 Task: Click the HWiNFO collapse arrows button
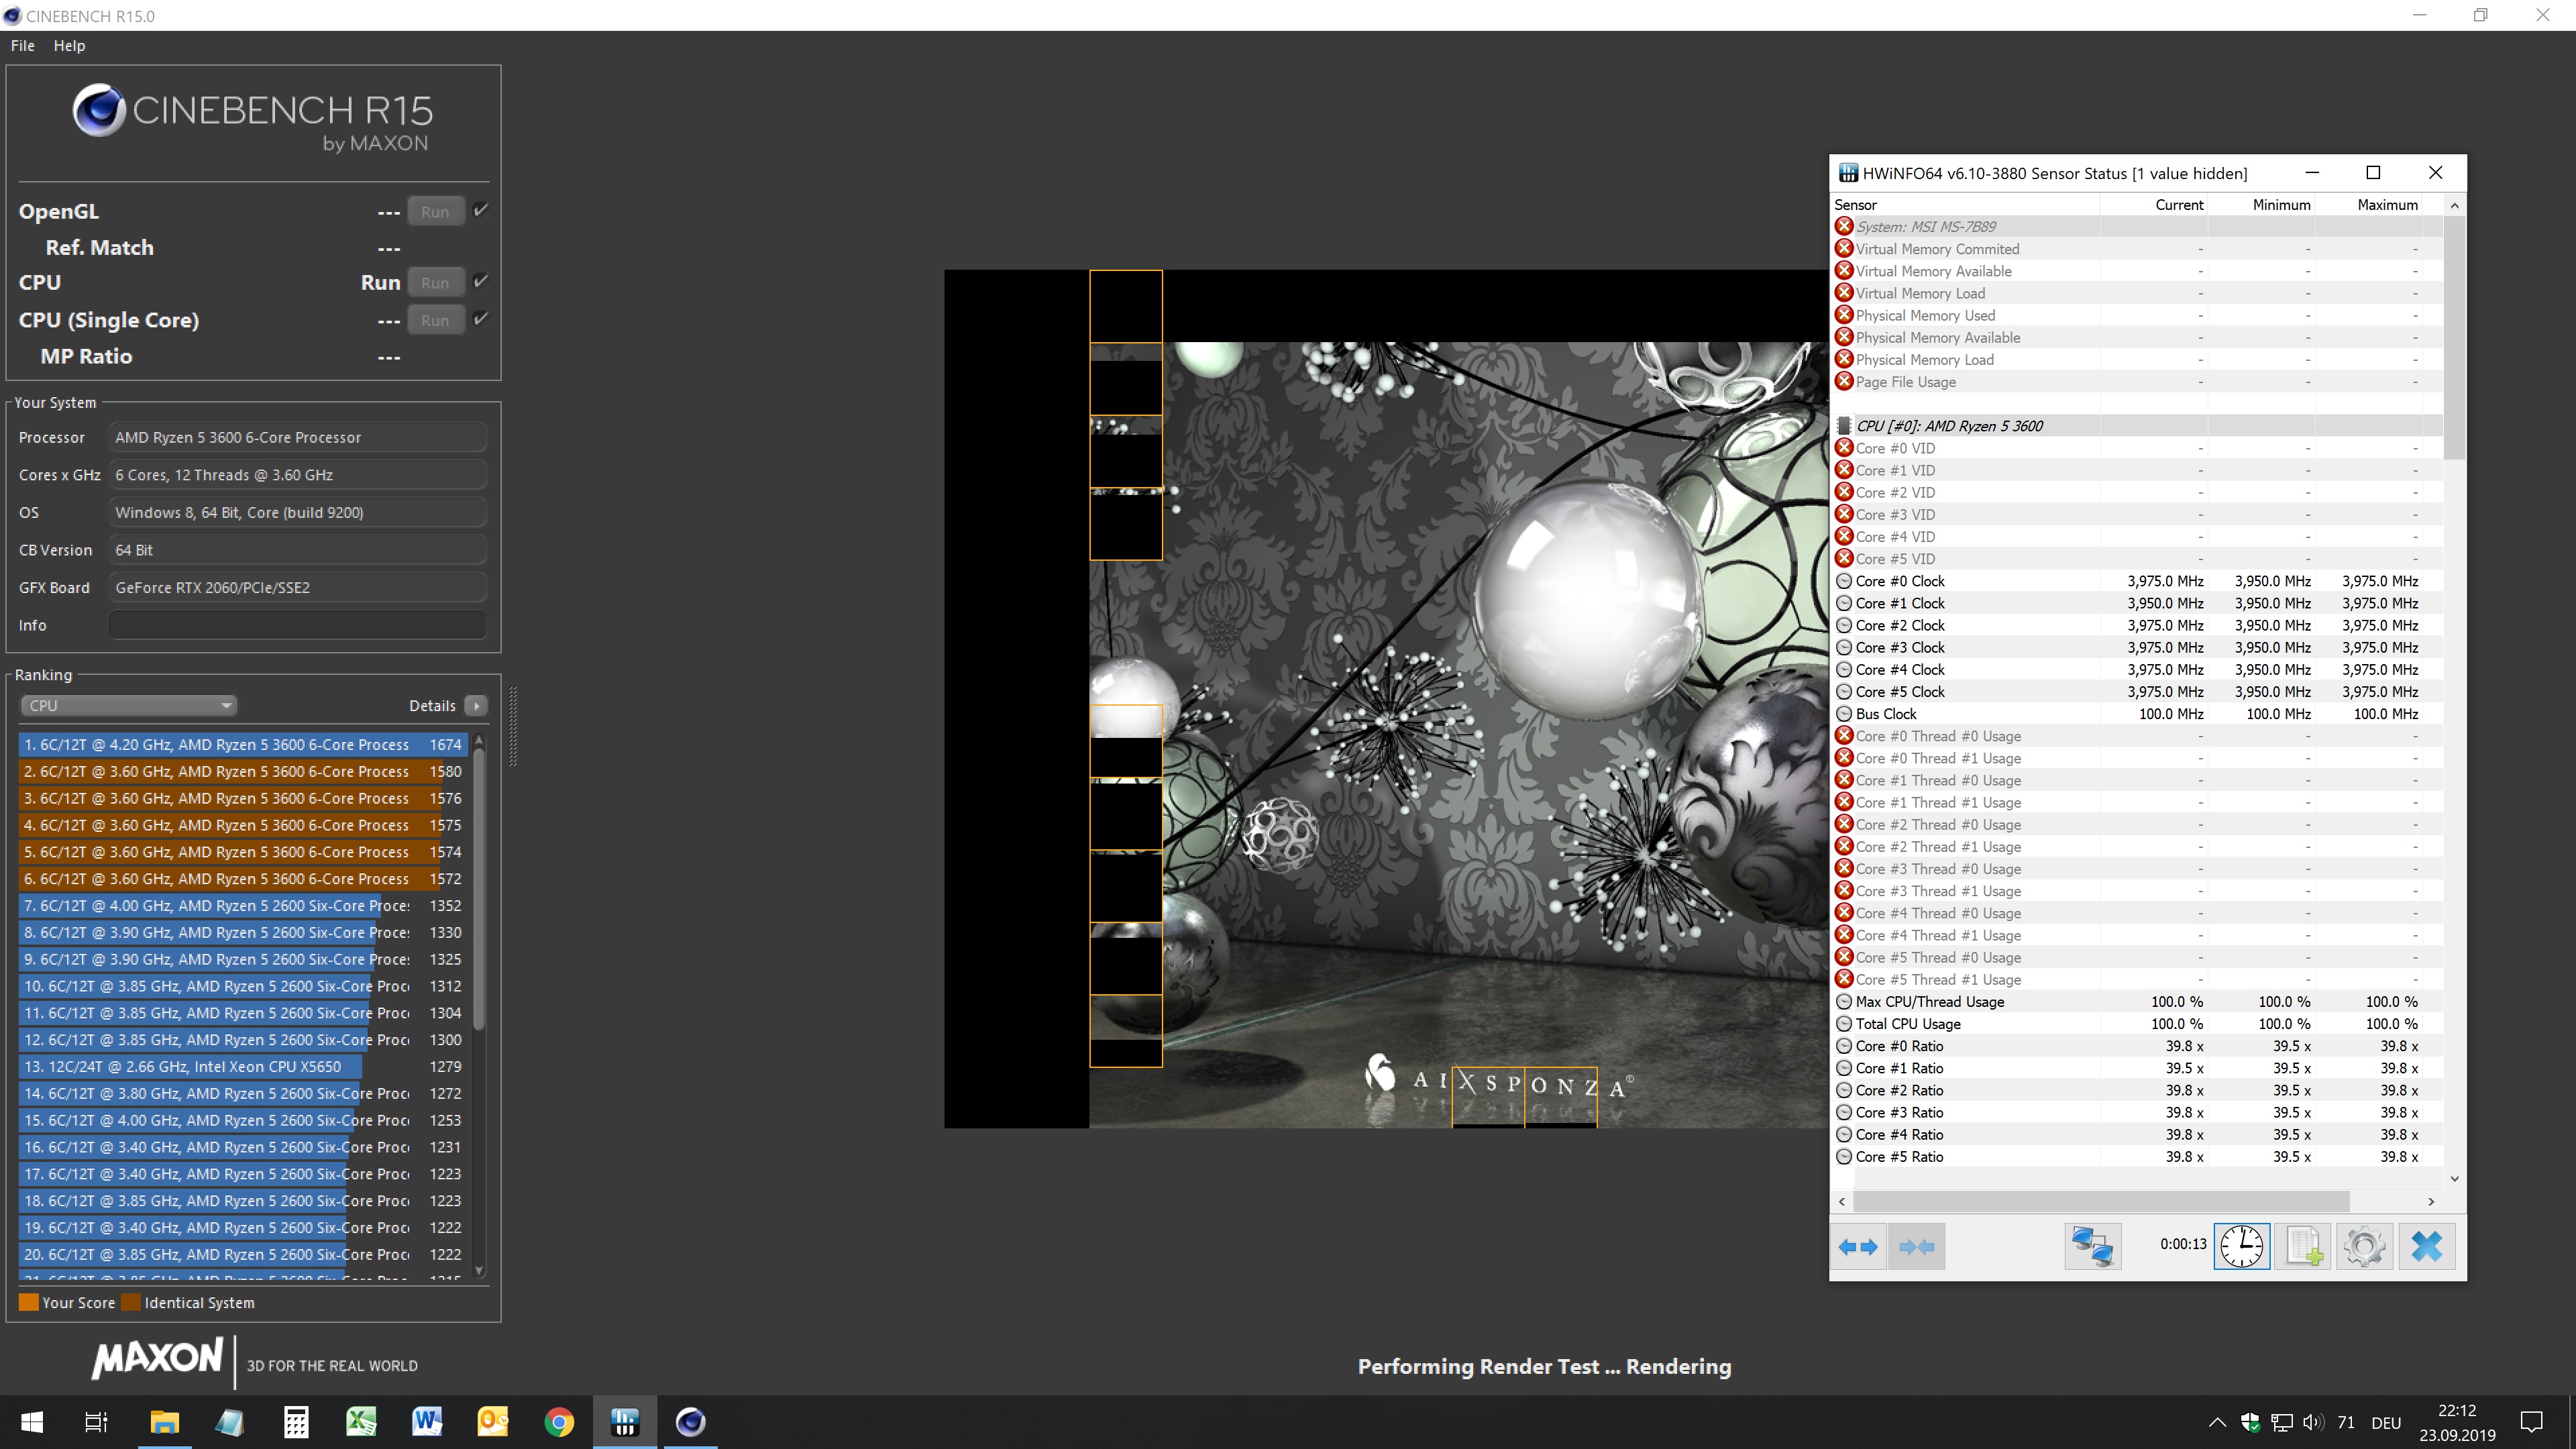(x=1916, y=1246)
